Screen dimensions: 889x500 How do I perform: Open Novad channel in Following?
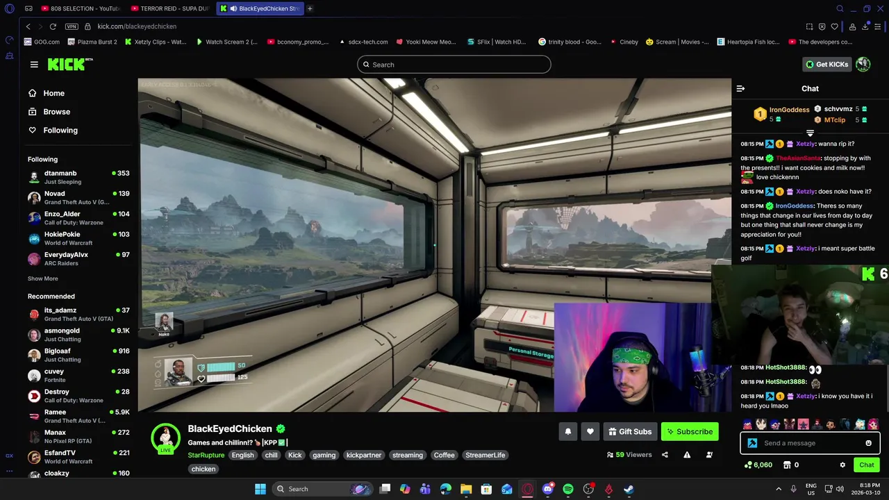78,198
